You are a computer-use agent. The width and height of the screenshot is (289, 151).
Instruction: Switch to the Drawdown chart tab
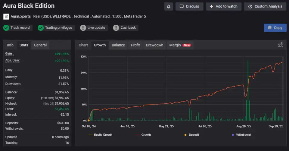pyautogui.click(x=154, y=45)
